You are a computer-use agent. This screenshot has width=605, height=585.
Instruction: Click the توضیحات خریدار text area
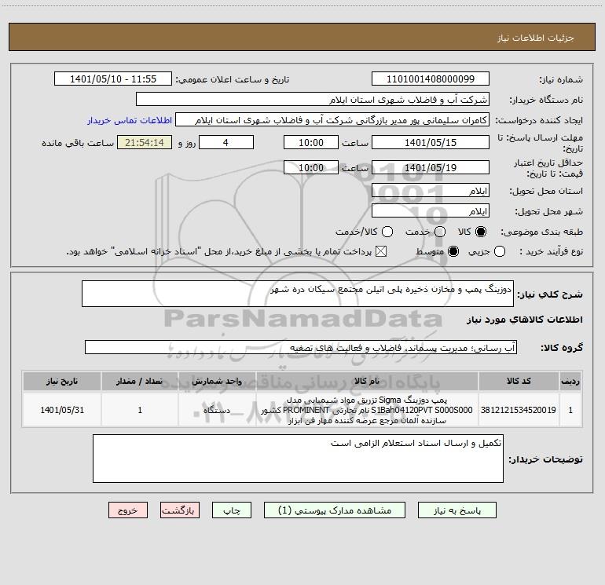click(x=298, y=458)
